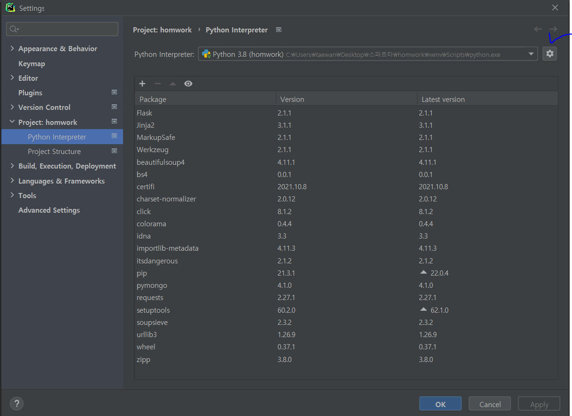Click the icon beside Python Interpreter breadcrumb
The height and width of the screenshot is (416, 572).
click(x=278, y=30)
